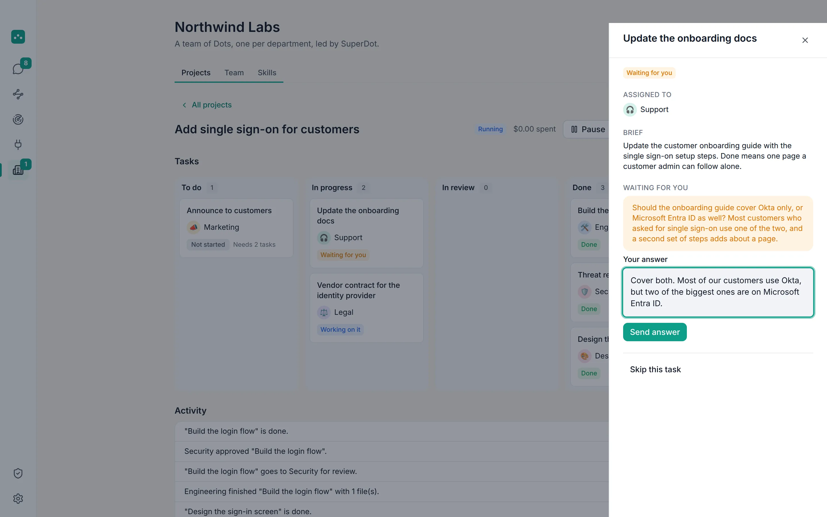Click Skip this task
827x517 pixels.
tap(655, 370)
